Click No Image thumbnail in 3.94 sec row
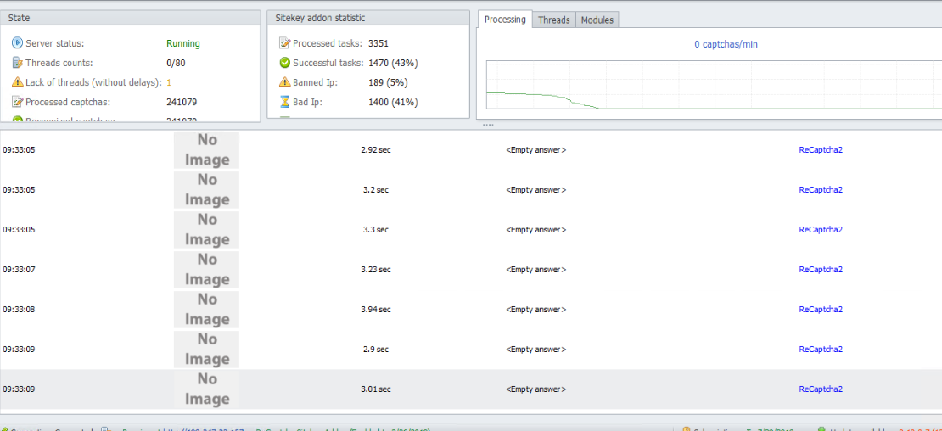This screenshot has height=431, width=942. pyautogui.click(x=207, y=309)
